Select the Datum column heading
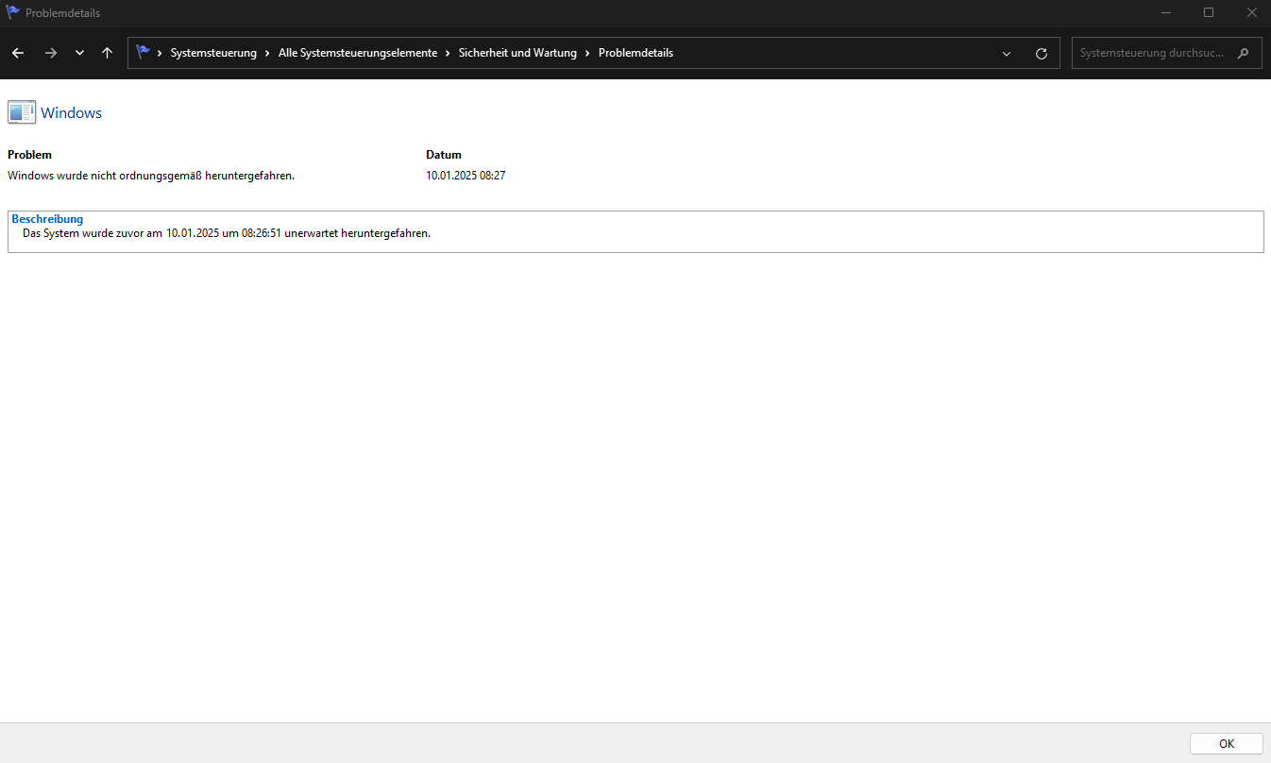The width and height of the screenshot is (1271, 763). click(444, 155)
